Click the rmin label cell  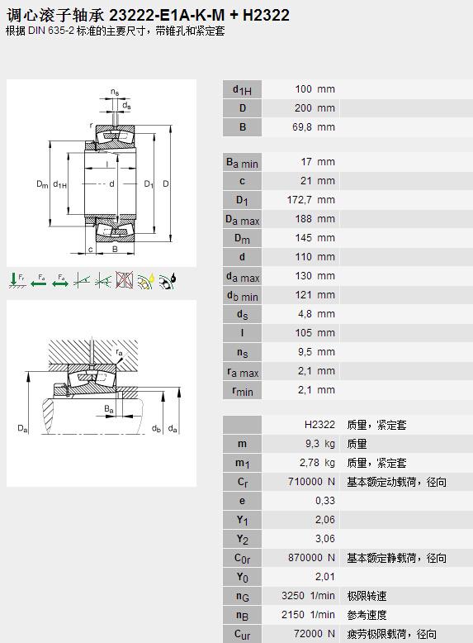pos(242,390)
